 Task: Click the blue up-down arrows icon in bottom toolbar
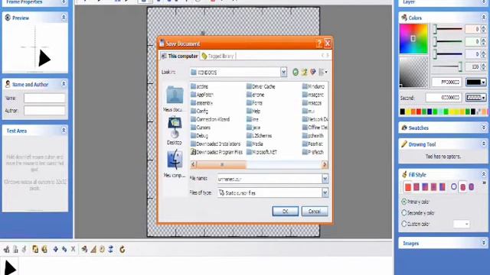pyautogui.click(x=110, y=249)
